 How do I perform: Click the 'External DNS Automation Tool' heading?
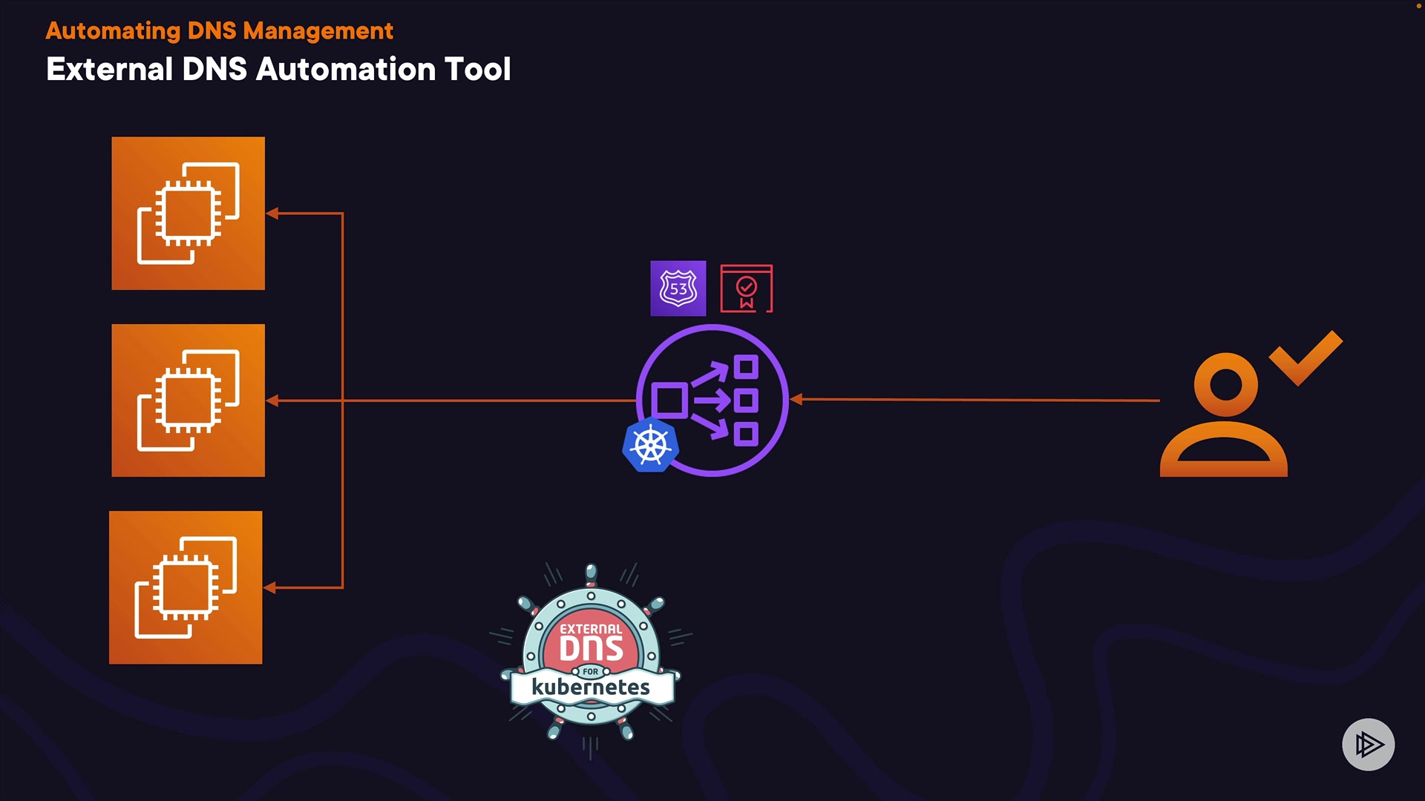(278, 69)
